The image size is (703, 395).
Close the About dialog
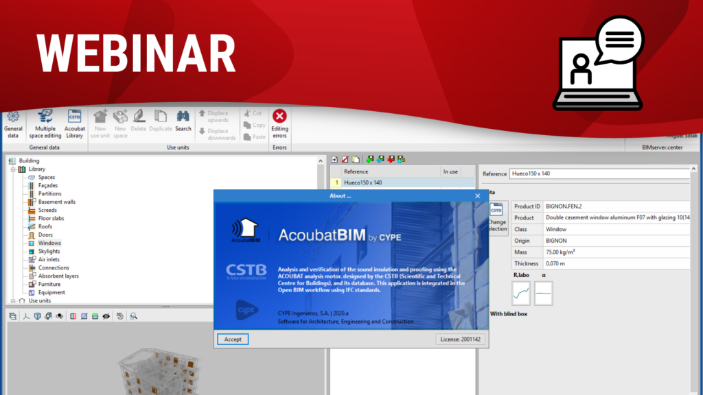pos(478,195)
